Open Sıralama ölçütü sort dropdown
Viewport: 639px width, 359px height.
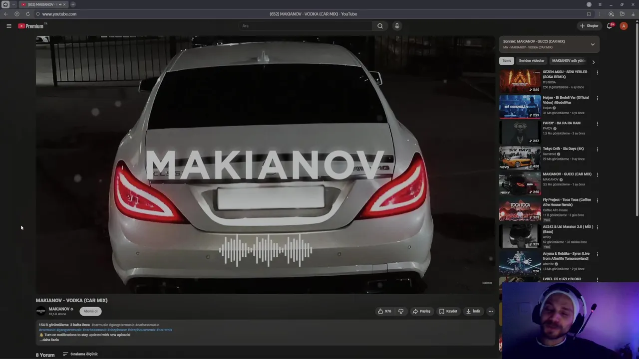pos(80,354)
